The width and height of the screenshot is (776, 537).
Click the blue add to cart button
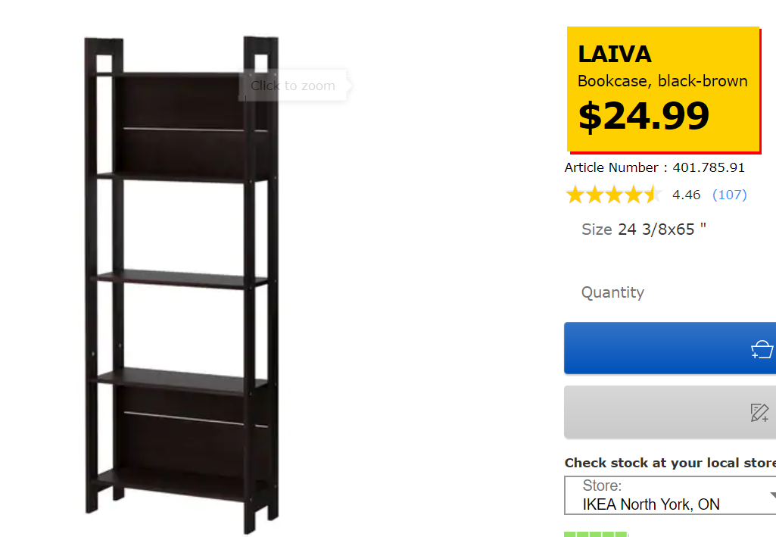click(x=670, y=348)
